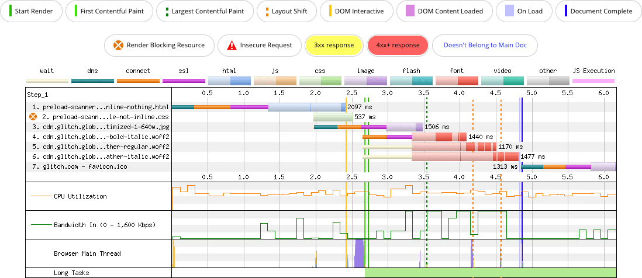This screenshot has height=278, width=642.
Task: Click the yellow 3xx response badge
Action: click(x=334, y=45)
